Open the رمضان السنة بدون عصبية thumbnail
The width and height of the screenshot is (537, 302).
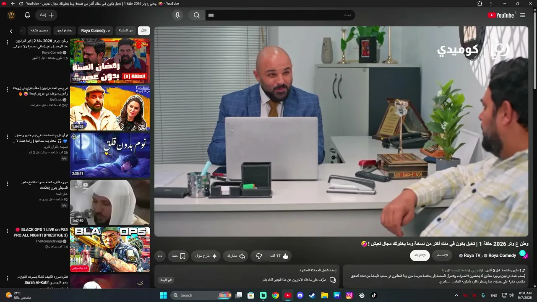[110, 61]
